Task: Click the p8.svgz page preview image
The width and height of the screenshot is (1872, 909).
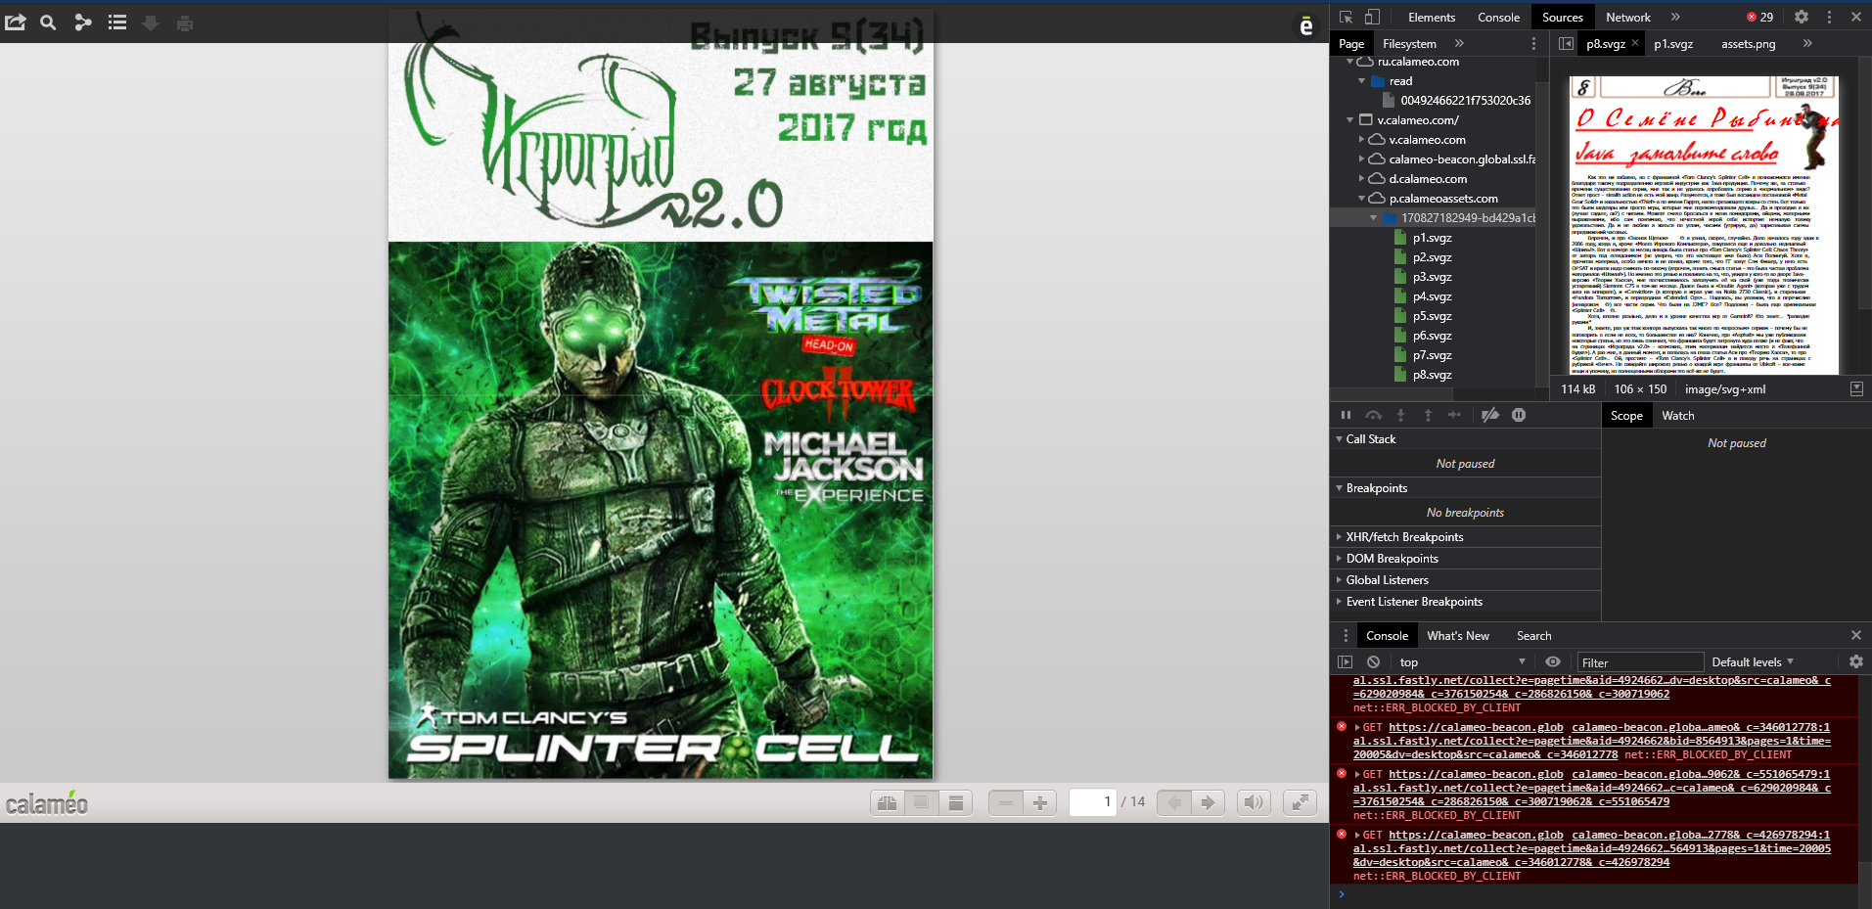Action: pyautogui.click(x=1704, y=226)
